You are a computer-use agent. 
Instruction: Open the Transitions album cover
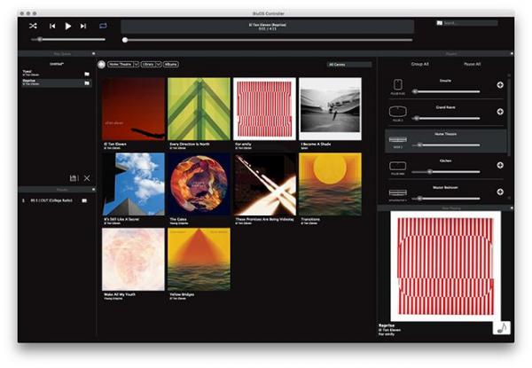click(330, 184)
